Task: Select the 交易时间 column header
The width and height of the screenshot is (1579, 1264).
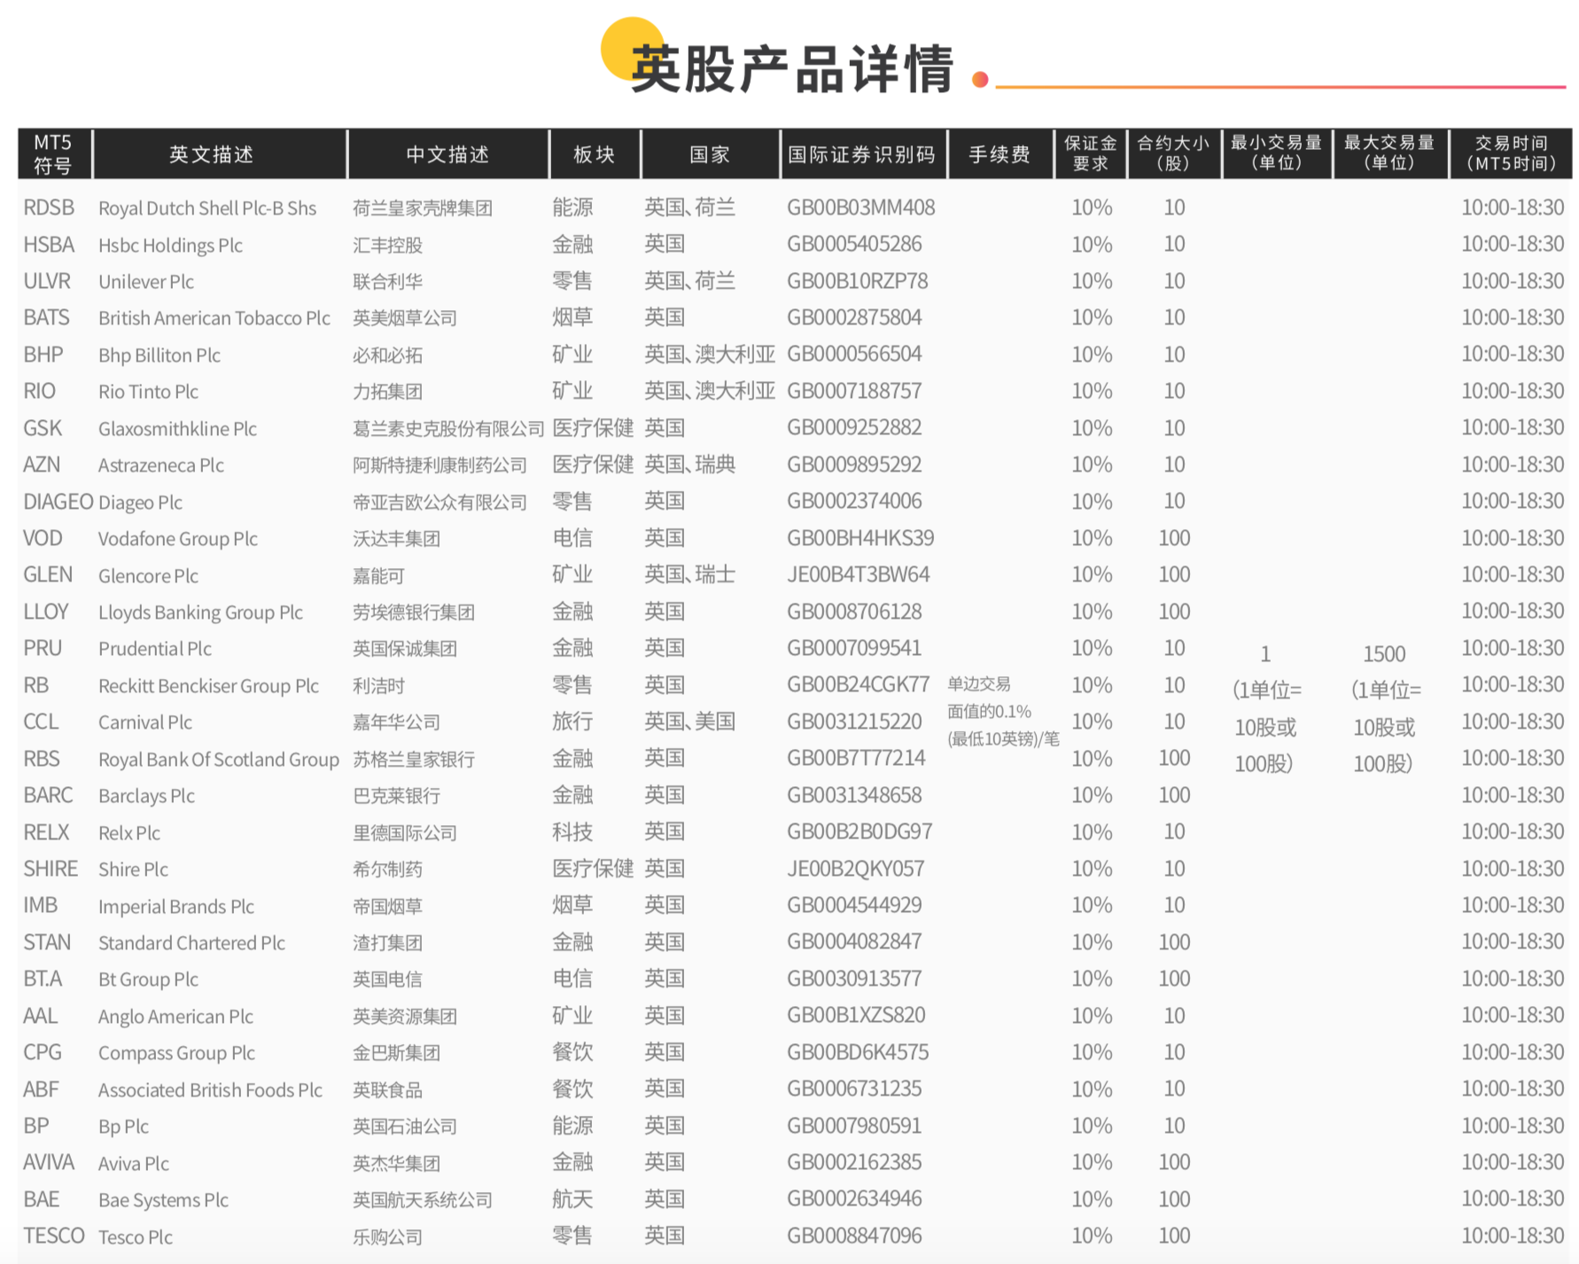Action: [x=1511, y=153]
